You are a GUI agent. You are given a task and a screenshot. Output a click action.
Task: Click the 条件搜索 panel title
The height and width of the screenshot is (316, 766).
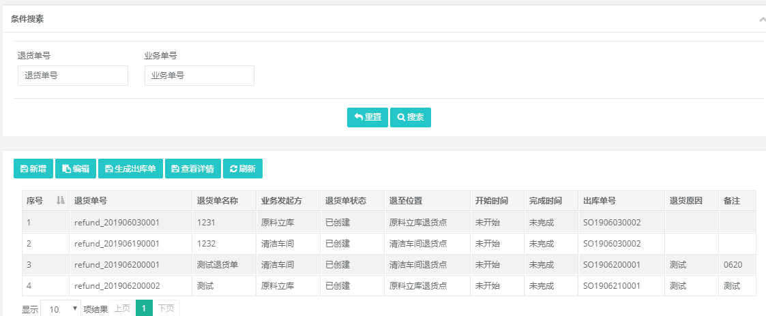pos(27,19)
